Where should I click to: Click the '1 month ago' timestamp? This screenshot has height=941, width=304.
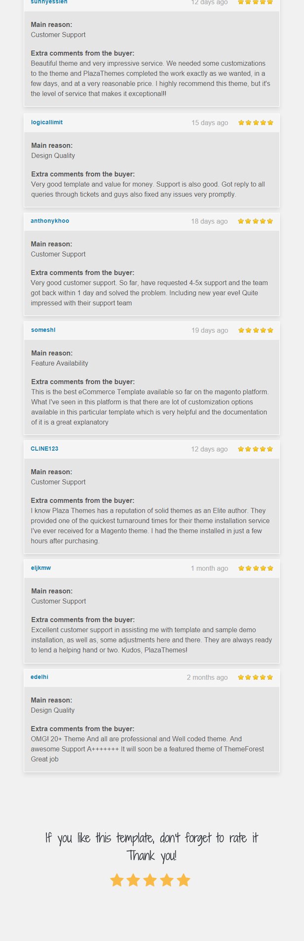coord(209,568)
